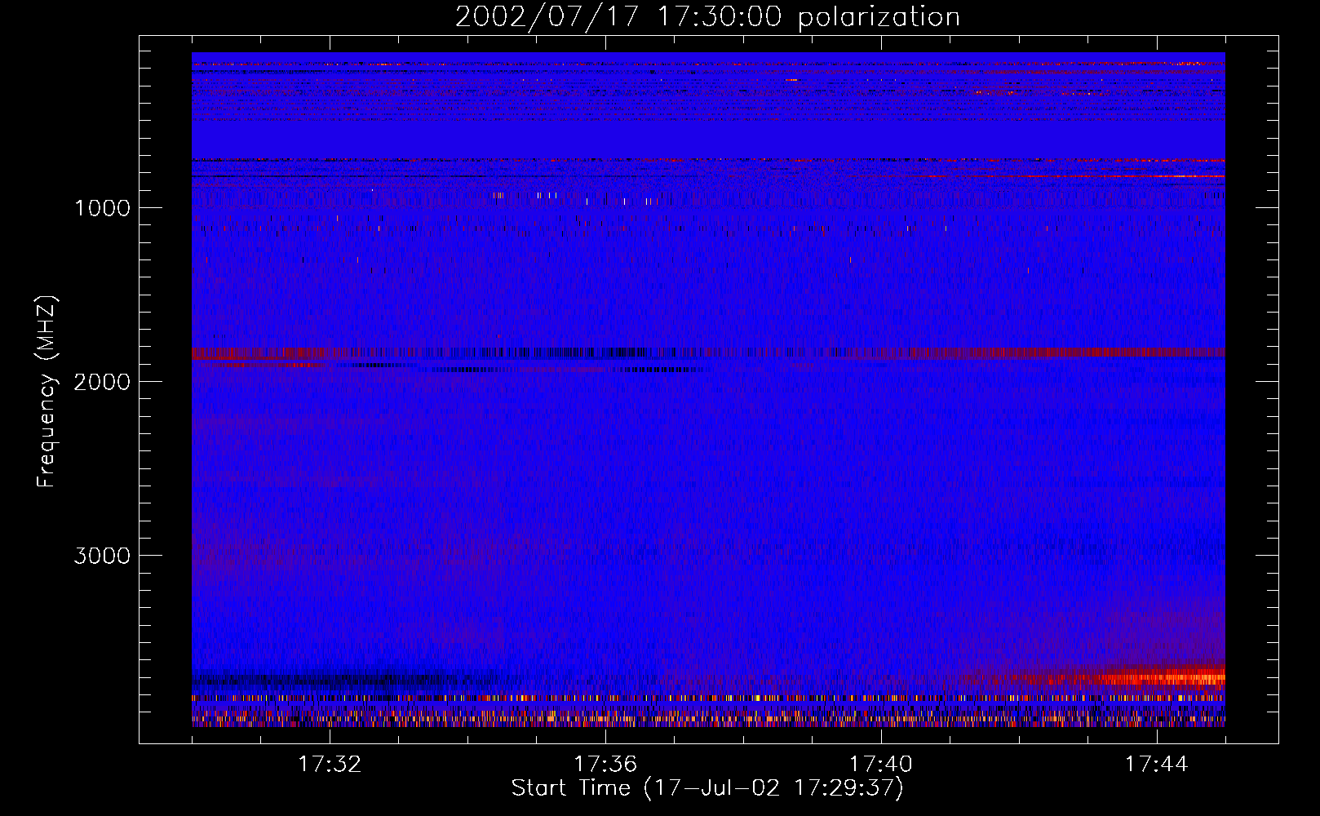Click the 17:40 time tick label
The width and height of the screenshot is (1320, 816).
(881, 765)
